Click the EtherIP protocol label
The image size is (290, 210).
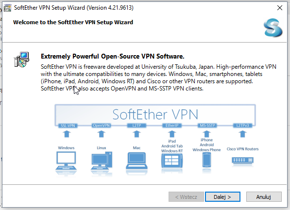172,125
